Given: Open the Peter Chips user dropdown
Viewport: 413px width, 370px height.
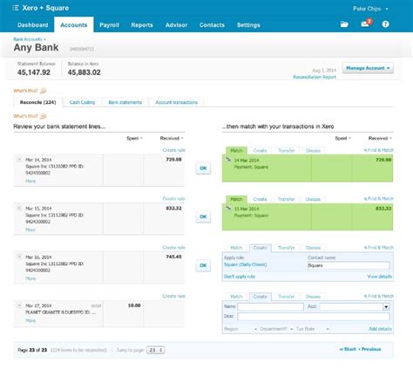Looking at the screenshot, I should tap(370, 9).
